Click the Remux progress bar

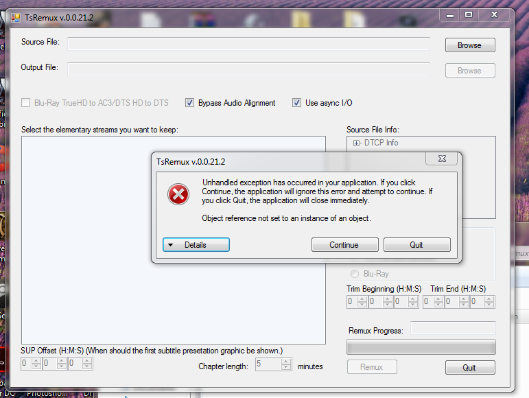pos(421,347)
